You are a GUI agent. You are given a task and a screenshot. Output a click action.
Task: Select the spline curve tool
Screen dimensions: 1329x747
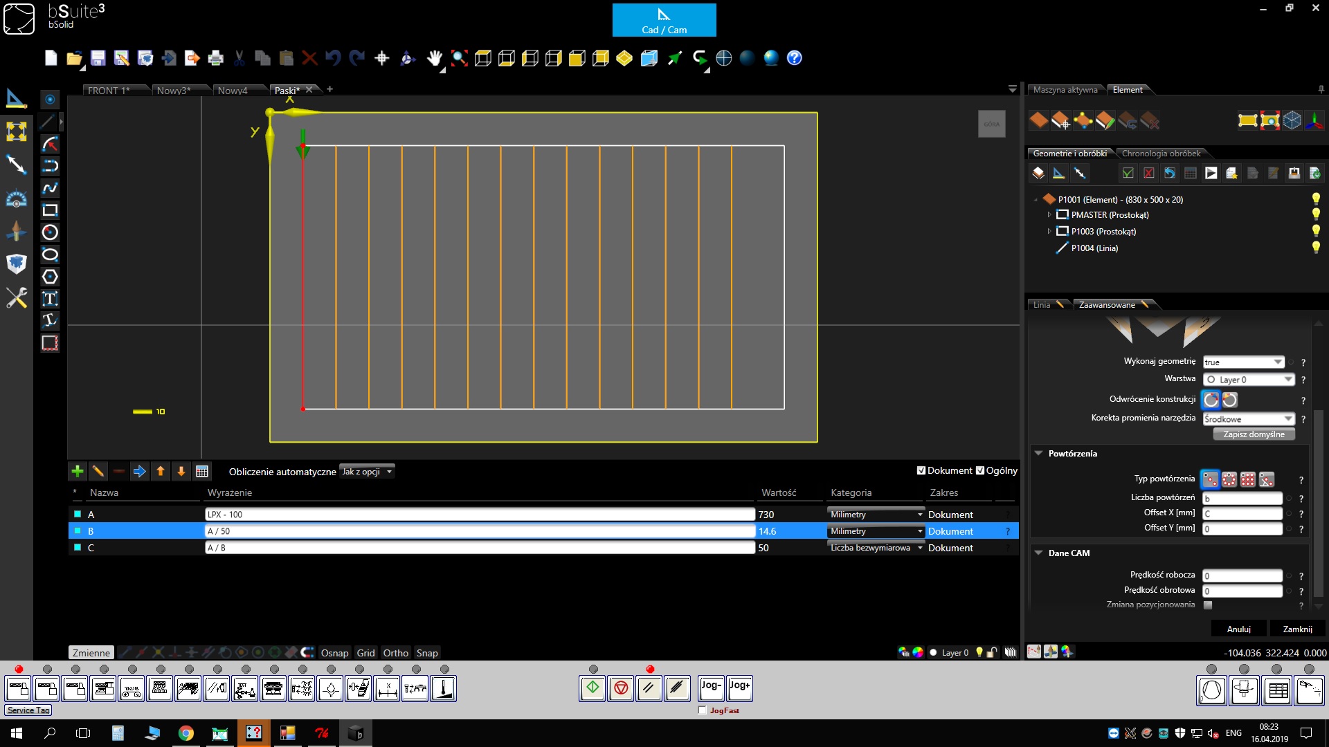click(50, 188)
